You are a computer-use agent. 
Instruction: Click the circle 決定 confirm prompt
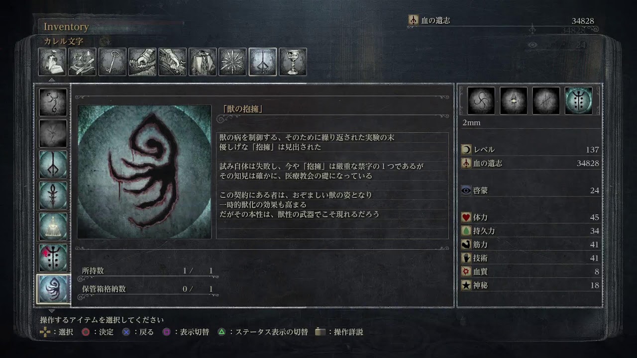pos(98,332)
